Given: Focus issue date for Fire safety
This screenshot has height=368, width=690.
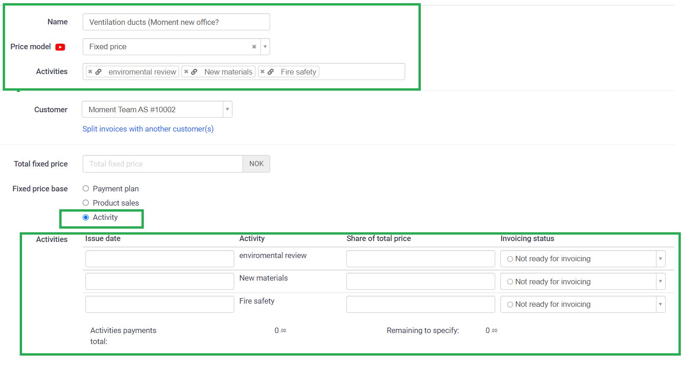Looking at the screenshot, I should (160, 304).
